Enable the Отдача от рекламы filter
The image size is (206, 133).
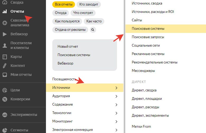point(70,30)
